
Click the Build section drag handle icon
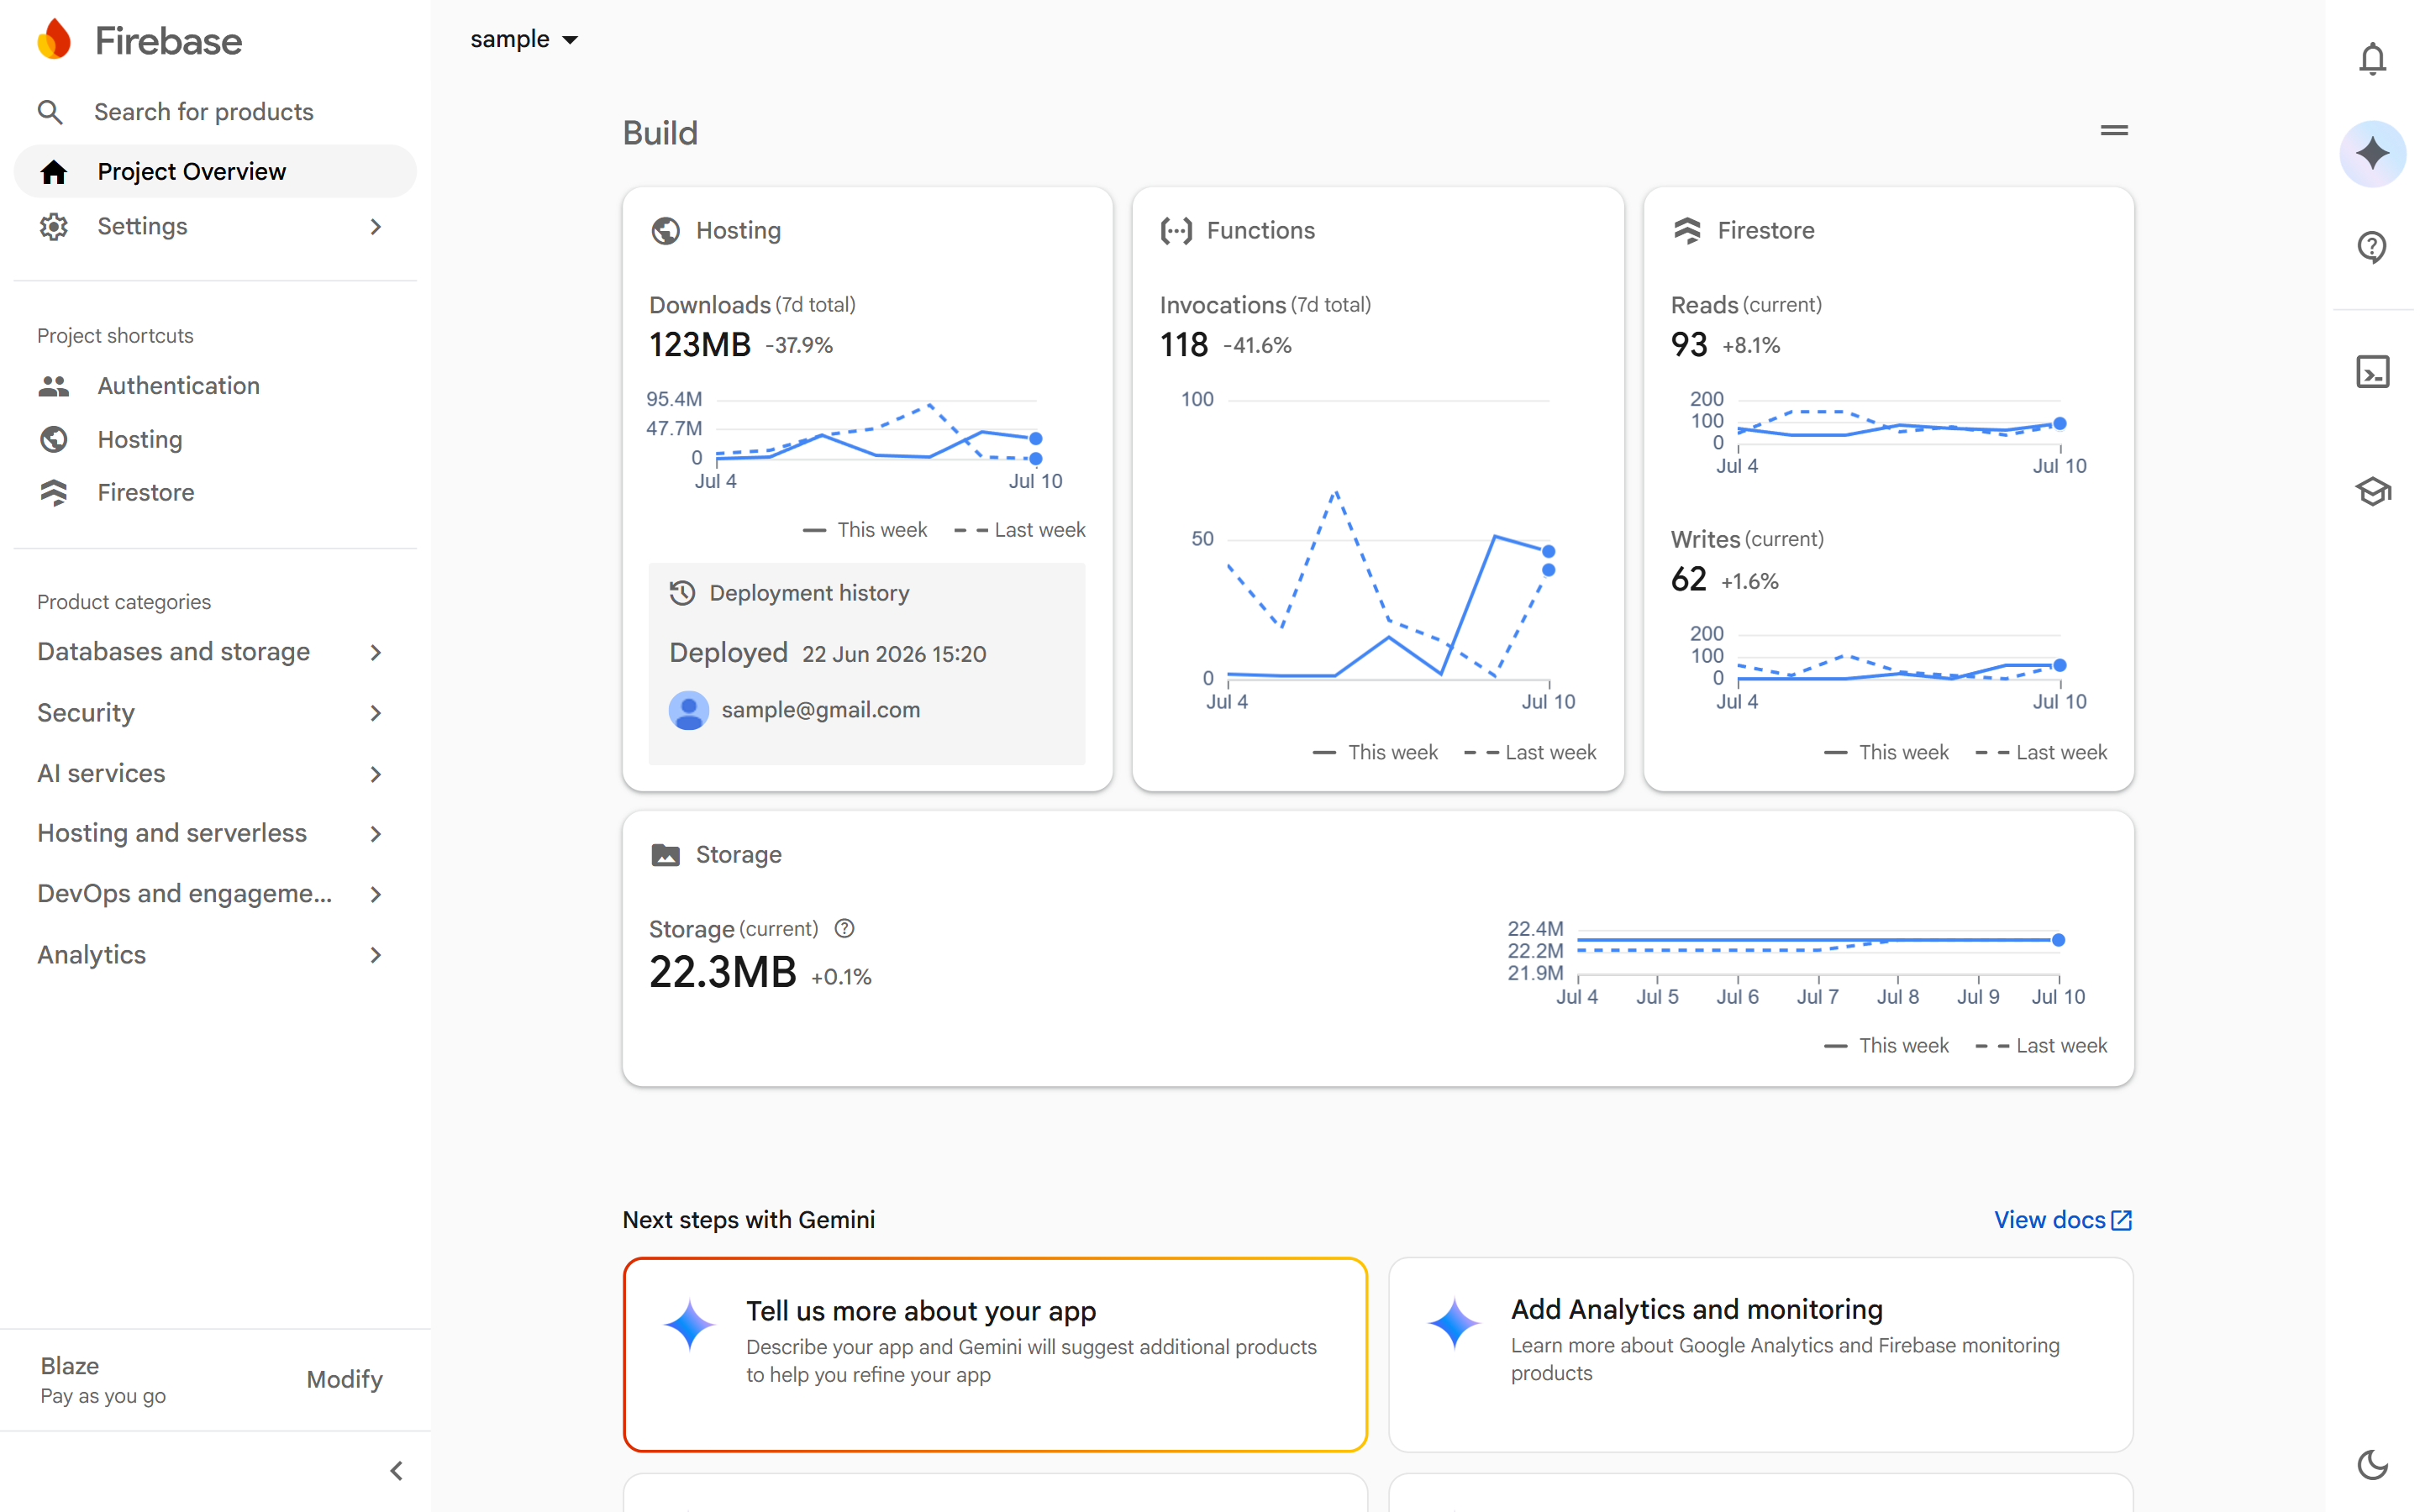point(2114,131)
